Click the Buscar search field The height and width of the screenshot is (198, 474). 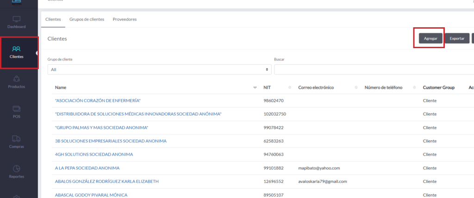(x=373, y=69)
